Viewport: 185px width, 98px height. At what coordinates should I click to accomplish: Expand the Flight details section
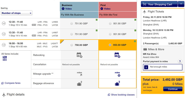[13, 95]
